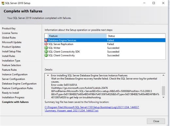170x126 pixels.
Task: Click the Installation Progress step
Action: pyautogui.click(x=13, y=97)
